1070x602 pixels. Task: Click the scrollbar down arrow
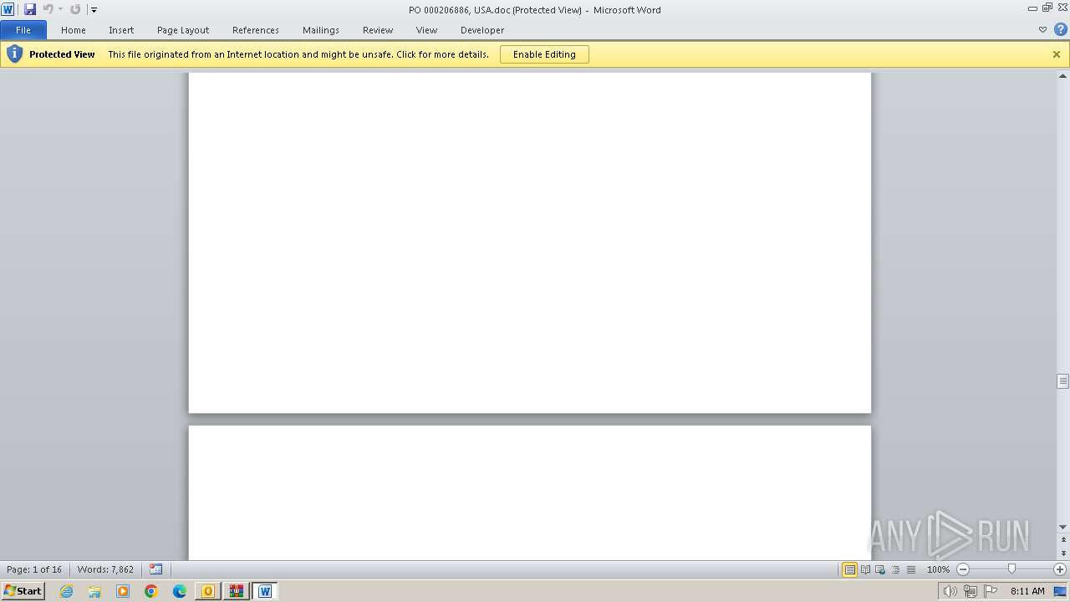1063,527
